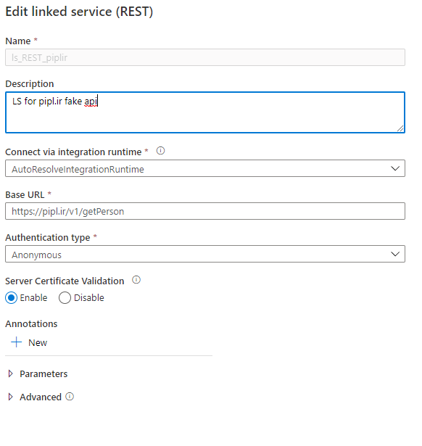Screen dimensions: 422x446
Task: Click the Parameters expand triangle icon
Action: tap(11, 373)
